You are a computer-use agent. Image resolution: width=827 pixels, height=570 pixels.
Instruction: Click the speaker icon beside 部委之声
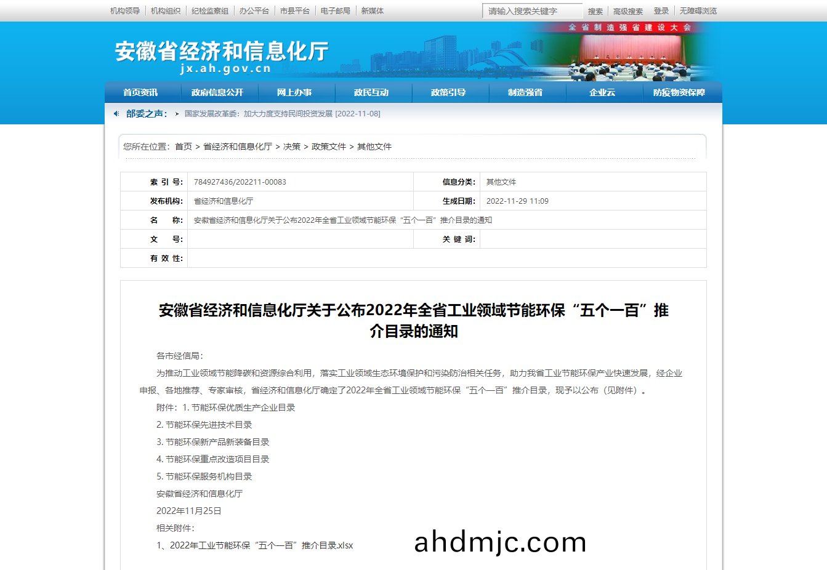[x=116, y=114]
